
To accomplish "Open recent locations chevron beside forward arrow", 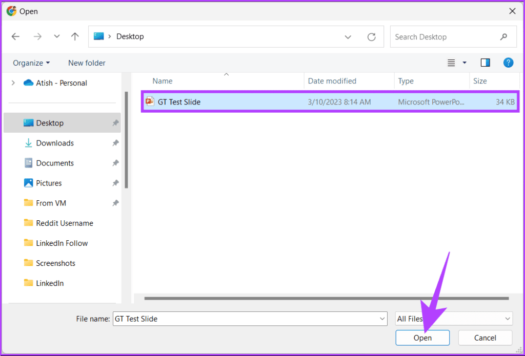I will pos(57,37).
